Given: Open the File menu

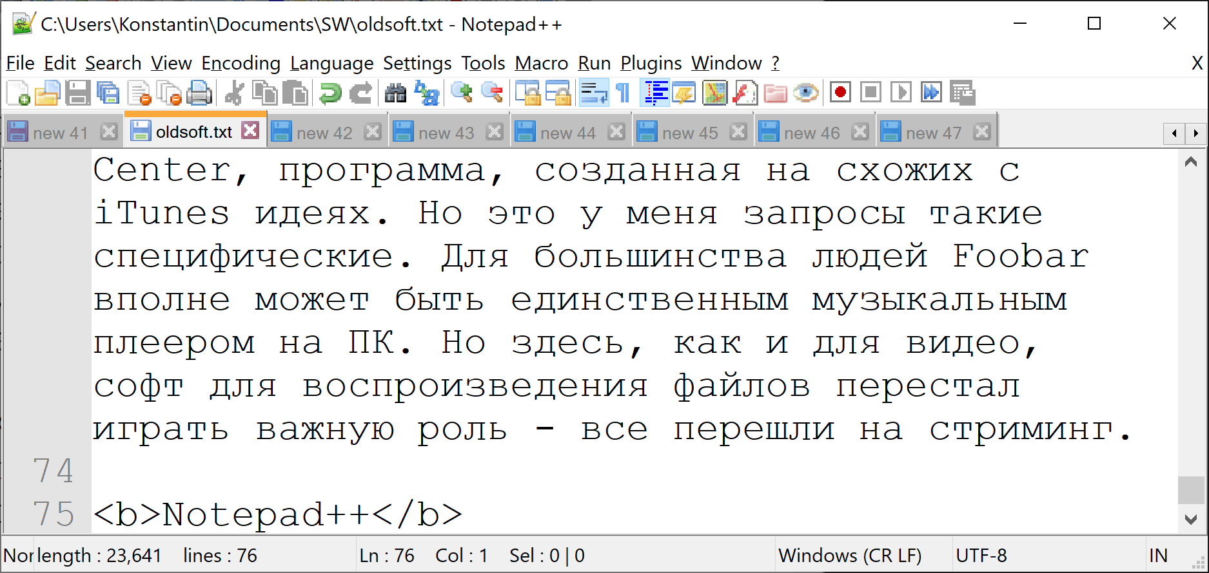Looking at the screenshot, I should click(20, 63).
